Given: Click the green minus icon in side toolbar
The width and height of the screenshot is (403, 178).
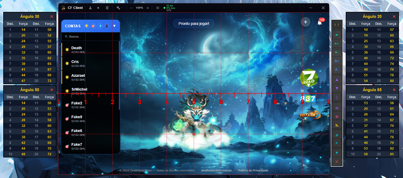Looking at the screenshot, I should 337,52.
